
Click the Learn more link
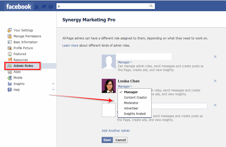point(70,45)
